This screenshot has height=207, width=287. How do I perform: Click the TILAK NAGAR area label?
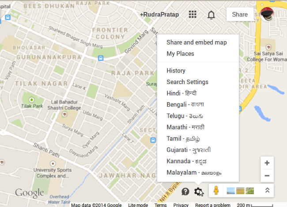pos(42,84)
